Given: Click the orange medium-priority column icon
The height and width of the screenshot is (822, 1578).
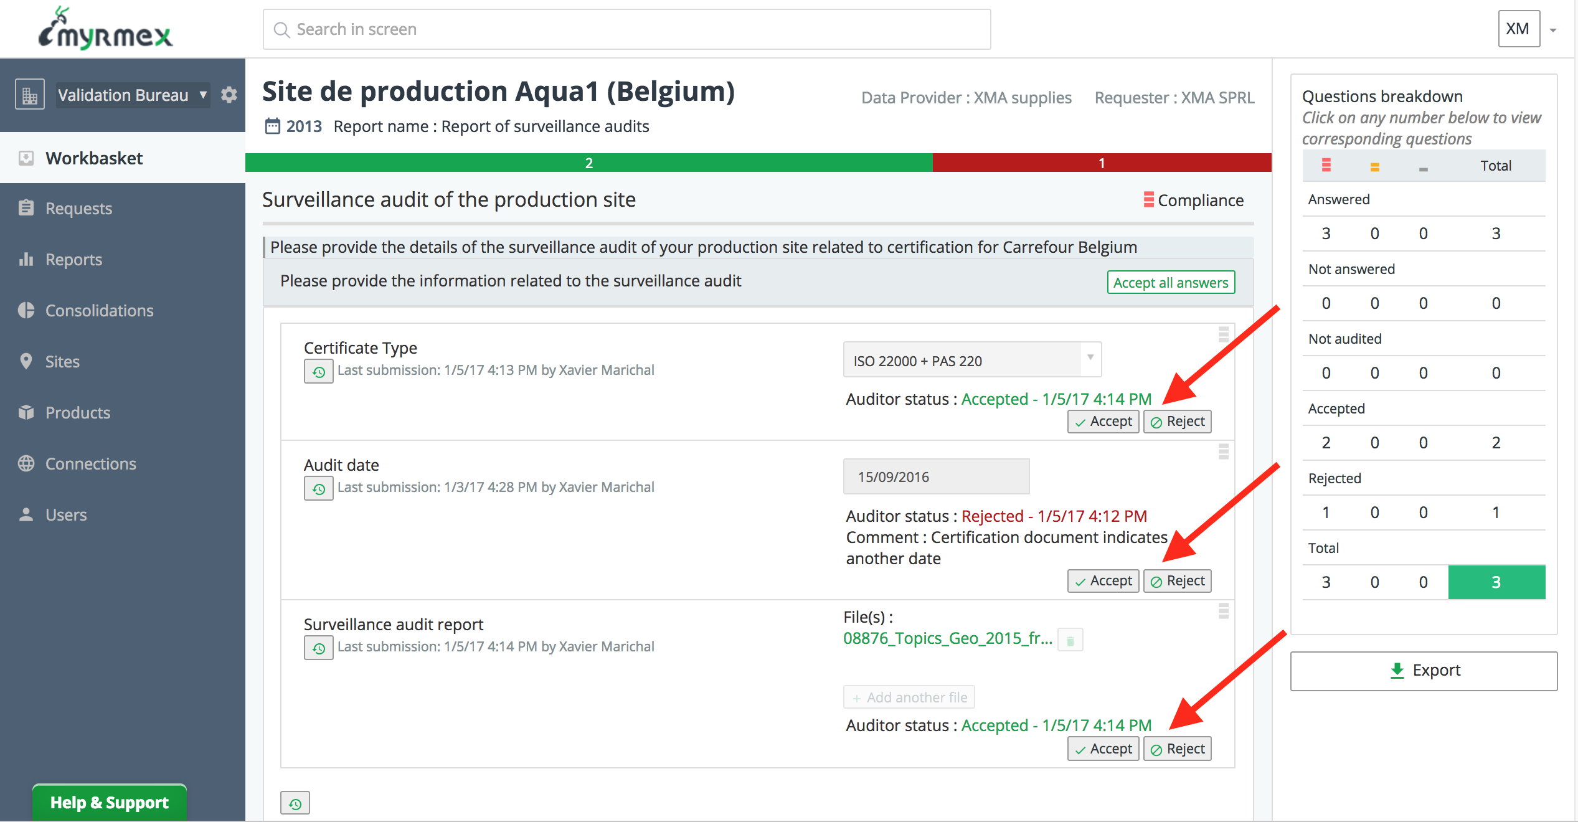Looking at the screenshot, I should pyautogui.click(x=1374, y=166).
